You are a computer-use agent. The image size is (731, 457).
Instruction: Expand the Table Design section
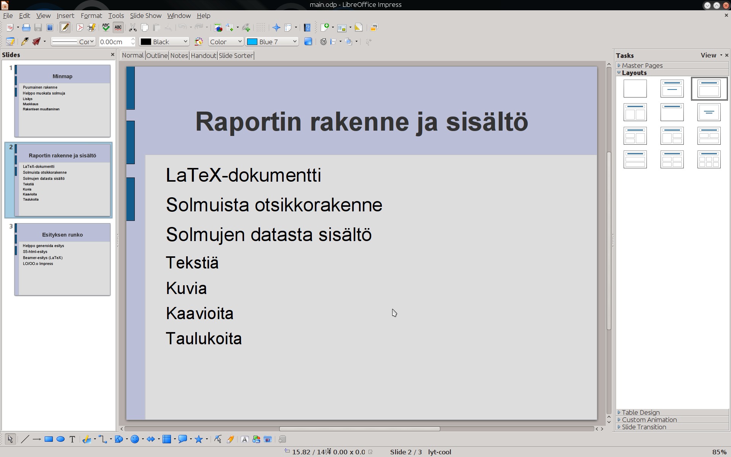coord(672,412)
